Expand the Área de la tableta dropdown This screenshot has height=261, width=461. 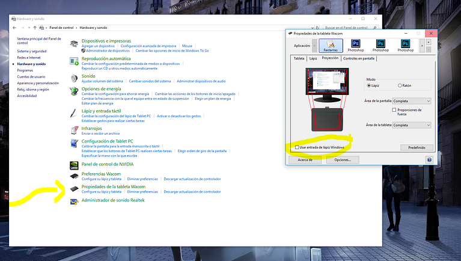pos(412,125)
